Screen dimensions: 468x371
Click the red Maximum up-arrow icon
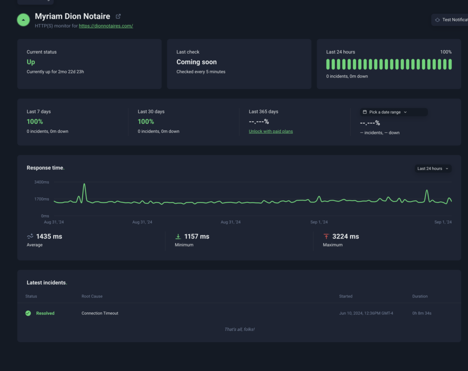click(x=326, y=236)
